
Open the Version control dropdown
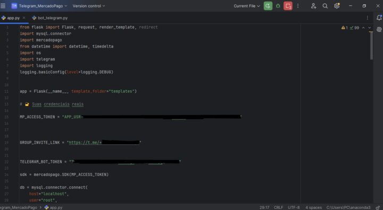(x=89, y=6)
